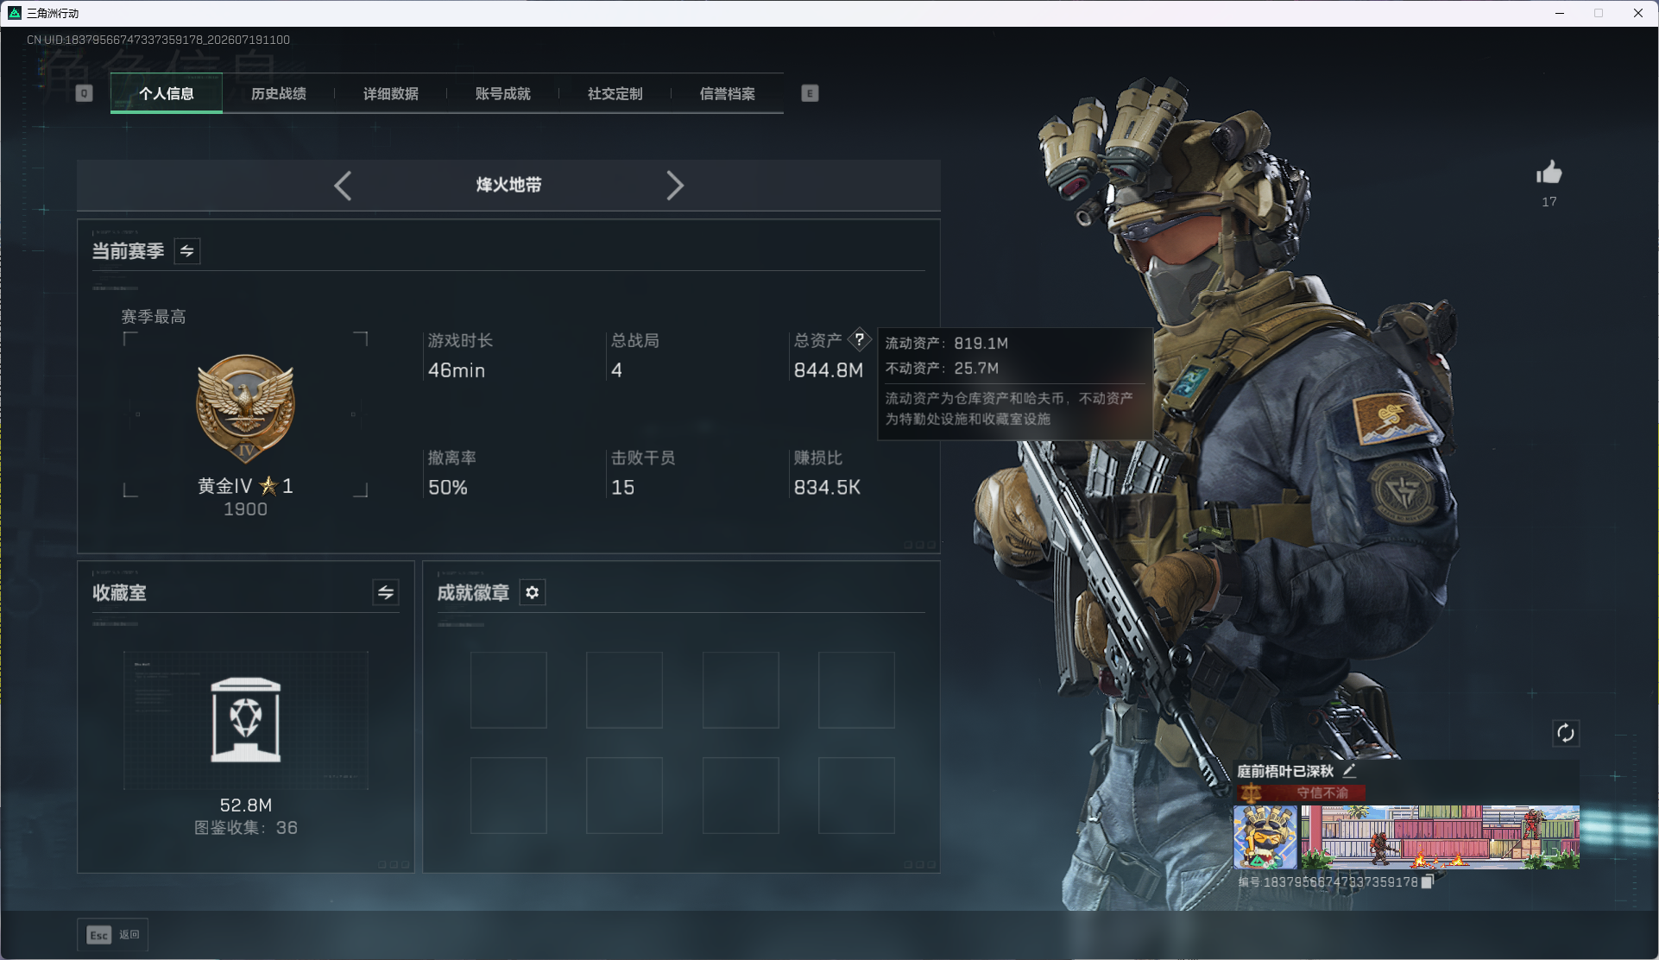
Task: Select the first empty achievement badge slot
Action: (x=508, y=690)
